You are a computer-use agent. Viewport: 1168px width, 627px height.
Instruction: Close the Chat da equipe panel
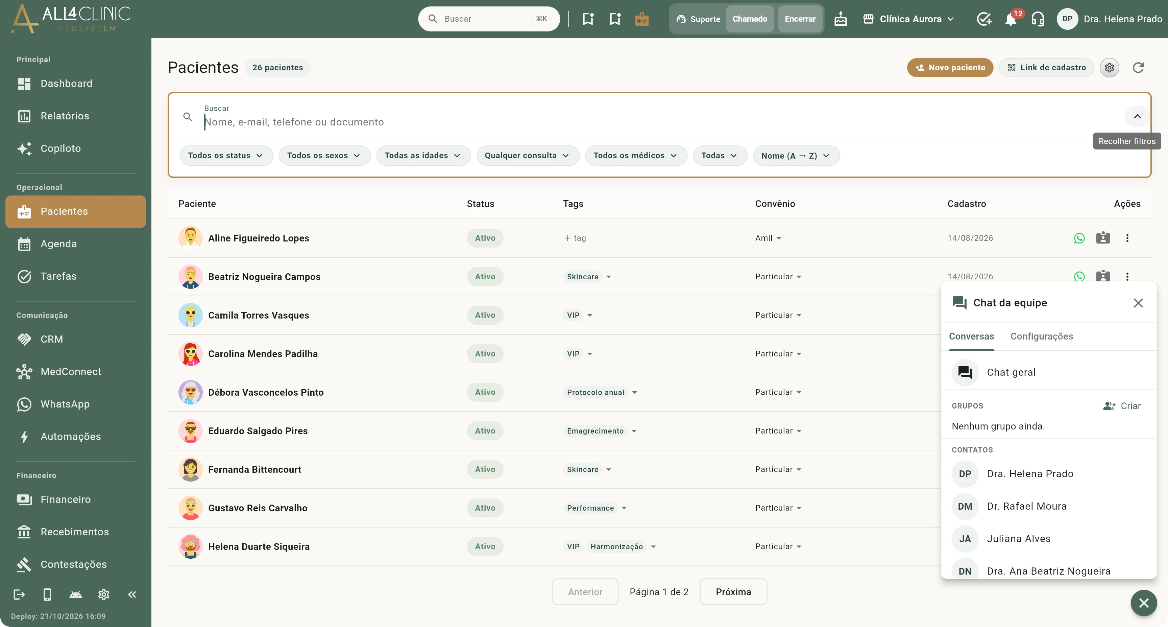[x=1138, y=303]
